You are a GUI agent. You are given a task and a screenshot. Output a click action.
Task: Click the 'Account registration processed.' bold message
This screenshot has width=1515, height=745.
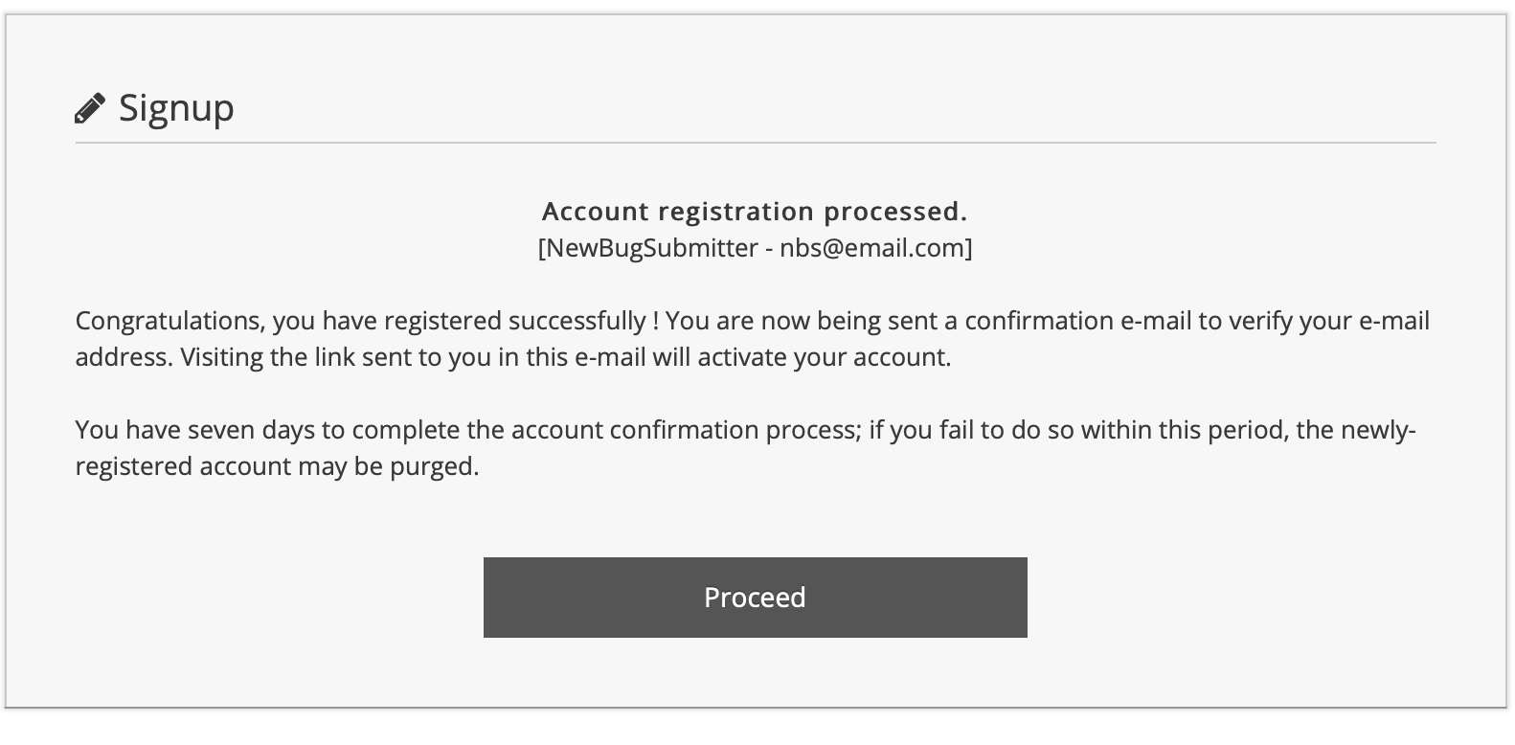(755, 211)
